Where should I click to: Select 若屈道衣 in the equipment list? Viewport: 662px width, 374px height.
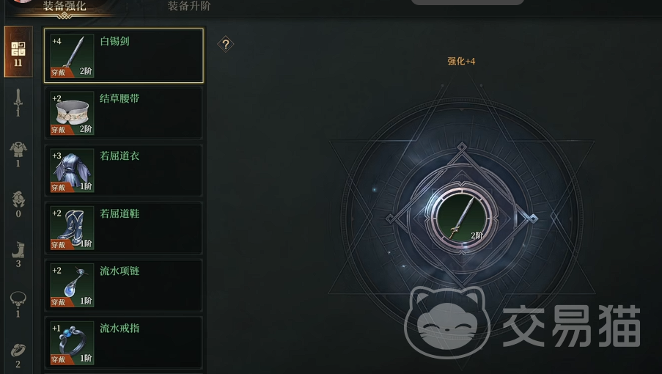124,170
